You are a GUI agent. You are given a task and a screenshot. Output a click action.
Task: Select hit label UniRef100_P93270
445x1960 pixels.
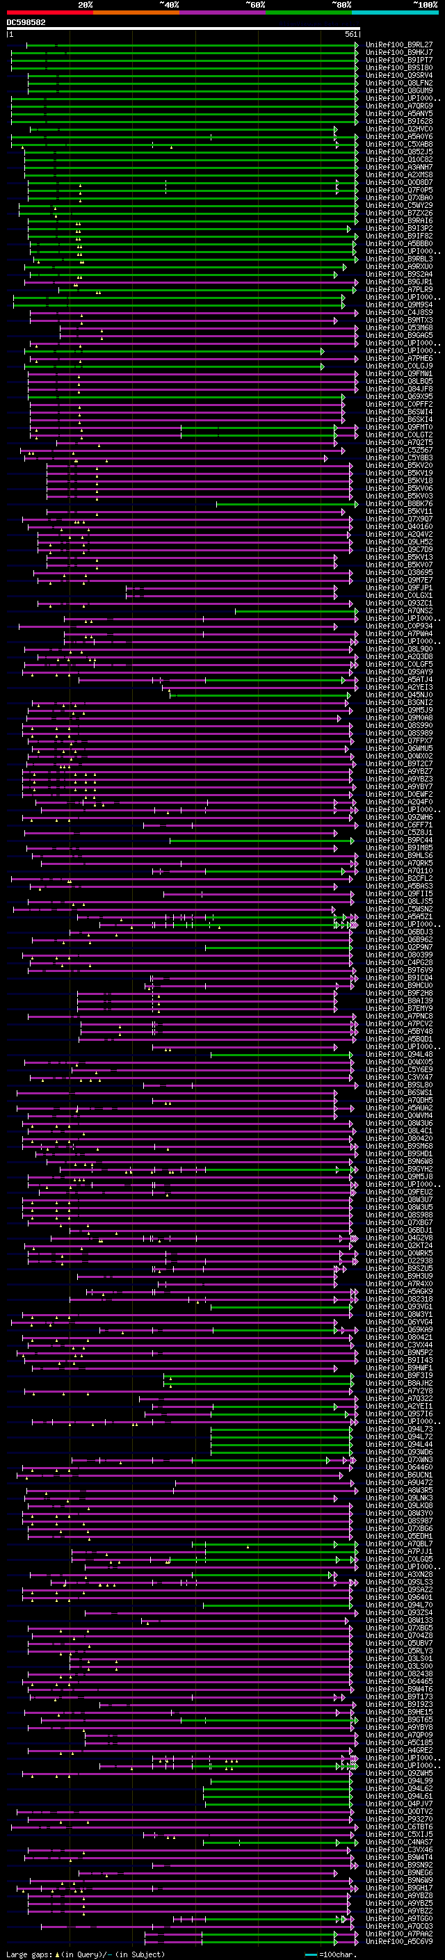(x=398, y=1818)
